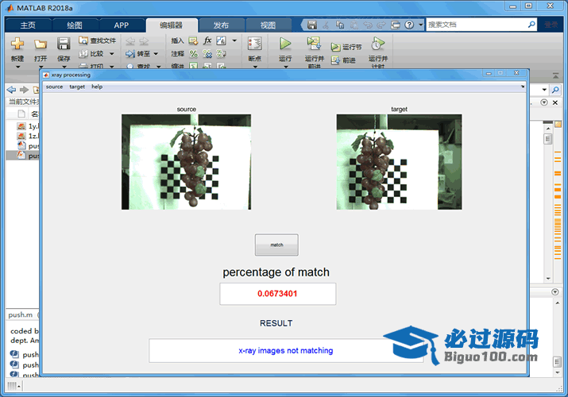Click the undo icon in the quick access toolbar
This screenshot has width=568, height=397.
pos(368,25)
